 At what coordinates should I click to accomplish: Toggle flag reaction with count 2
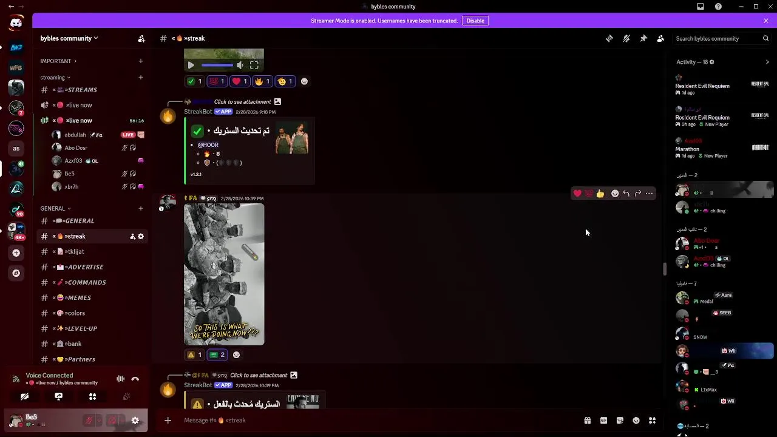[217, 354]
